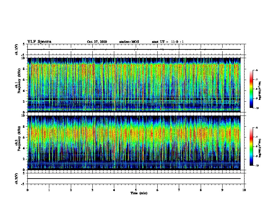Click the time axis tick label "3"
Image resolution: width=275 pixels, height=213 pixels.
pyautogui.click(x=92, y=190)
